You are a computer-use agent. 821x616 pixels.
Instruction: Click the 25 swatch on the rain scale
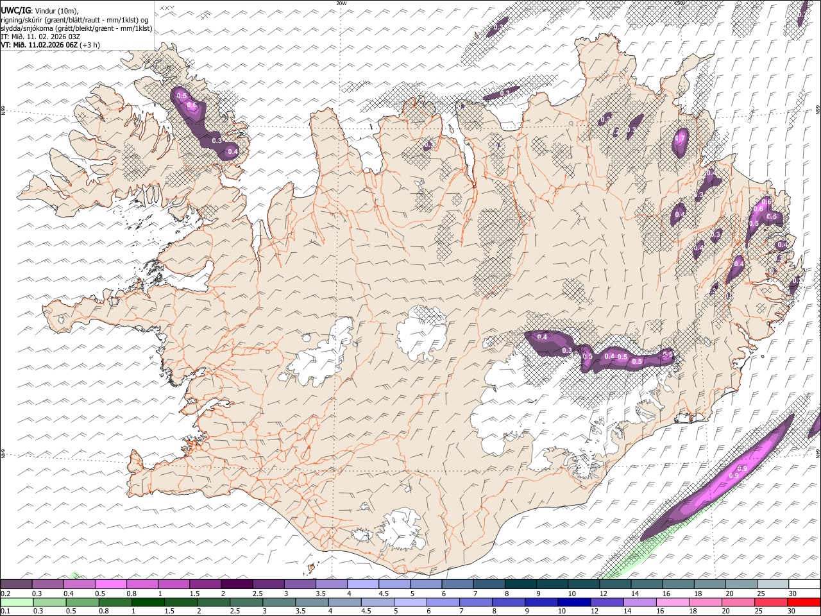point(771,602)
